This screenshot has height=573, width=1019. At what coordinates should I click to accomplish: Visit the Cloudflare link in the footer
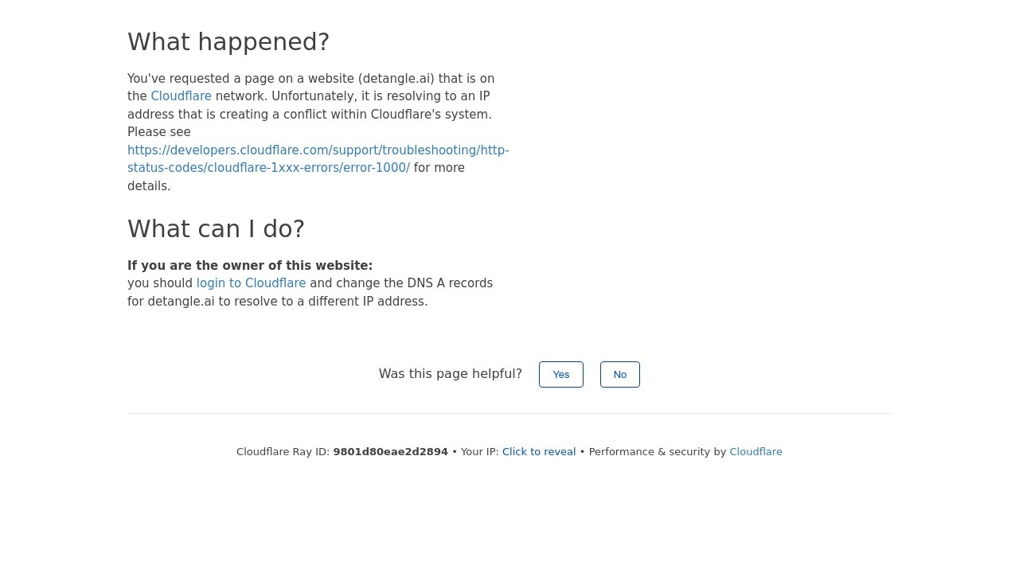pyautogui.click(x=755, y=452)
